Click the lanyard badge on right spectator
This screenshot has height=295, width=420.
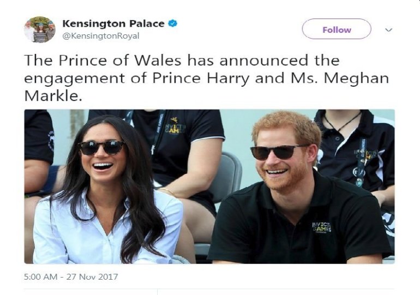pyautogui.click(x=359, y=176)
